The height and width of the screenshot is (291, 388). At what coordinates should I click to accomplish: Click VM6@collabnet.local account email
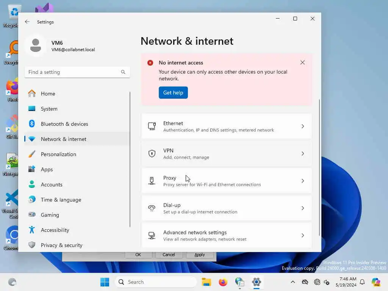[x=73, y=50]
